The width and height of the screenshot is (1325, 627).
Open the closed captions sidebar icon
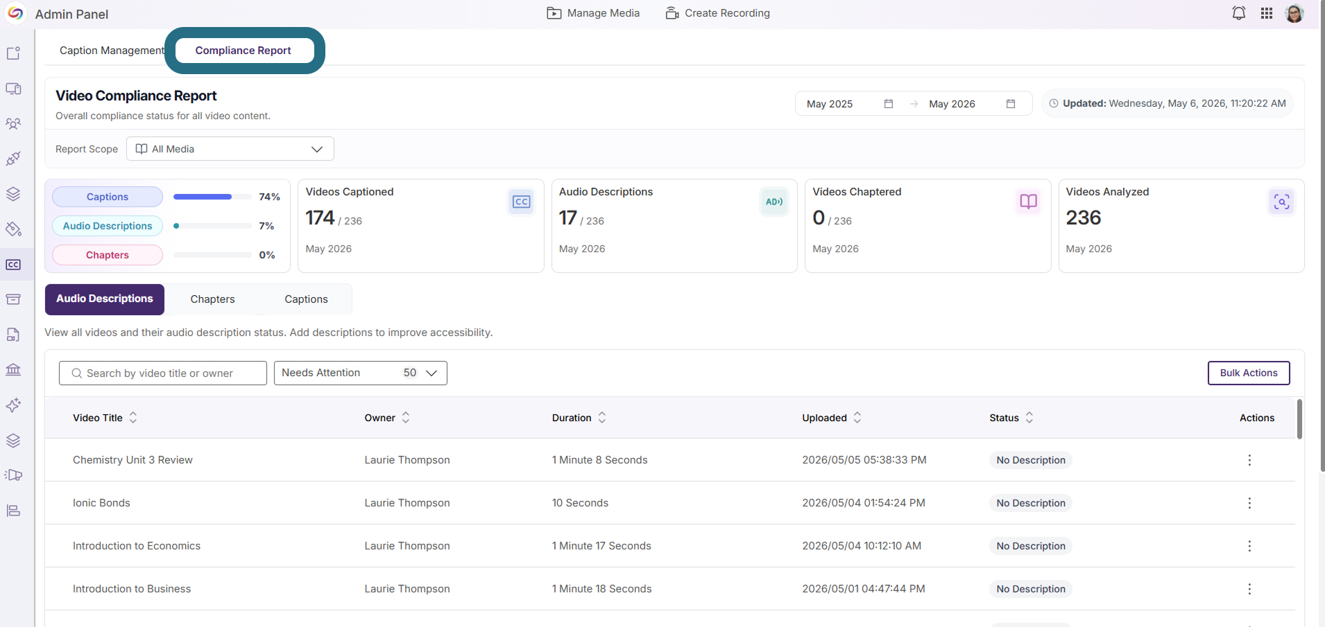13,265
